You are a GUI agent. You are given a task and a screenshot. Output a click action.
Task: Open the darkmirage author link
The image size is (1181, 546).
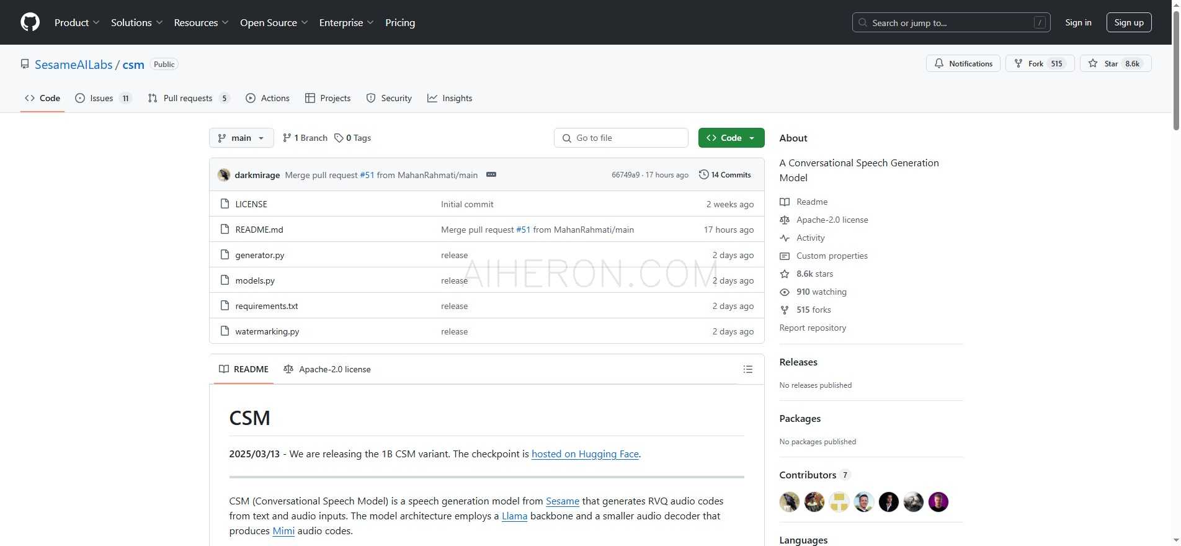257,175
